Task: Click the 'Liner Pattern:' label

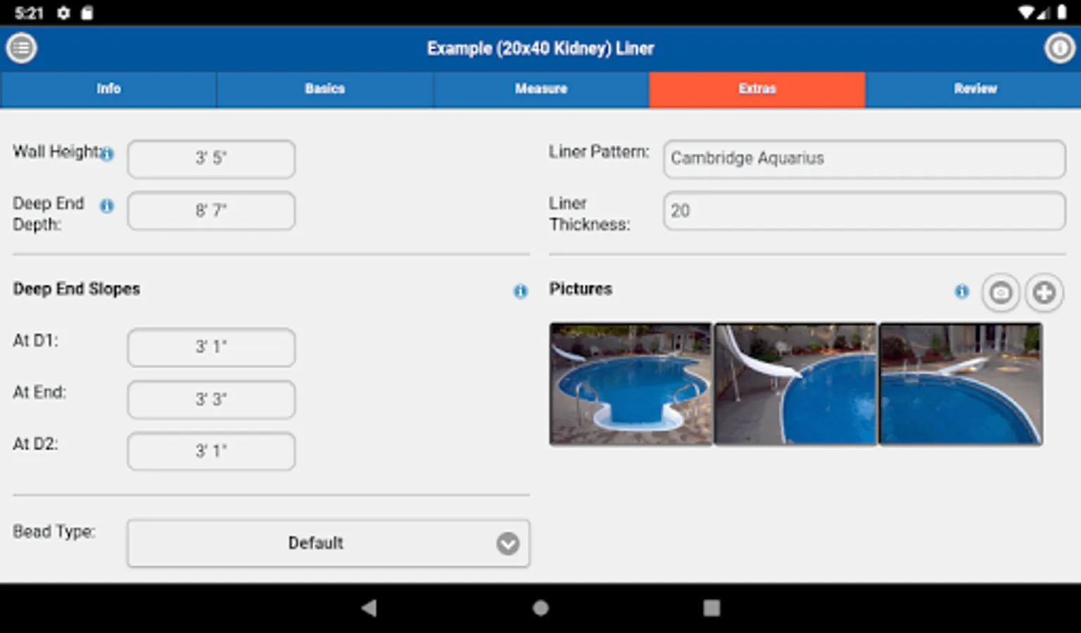Action: pyautogui.click(x=599, y=152)
